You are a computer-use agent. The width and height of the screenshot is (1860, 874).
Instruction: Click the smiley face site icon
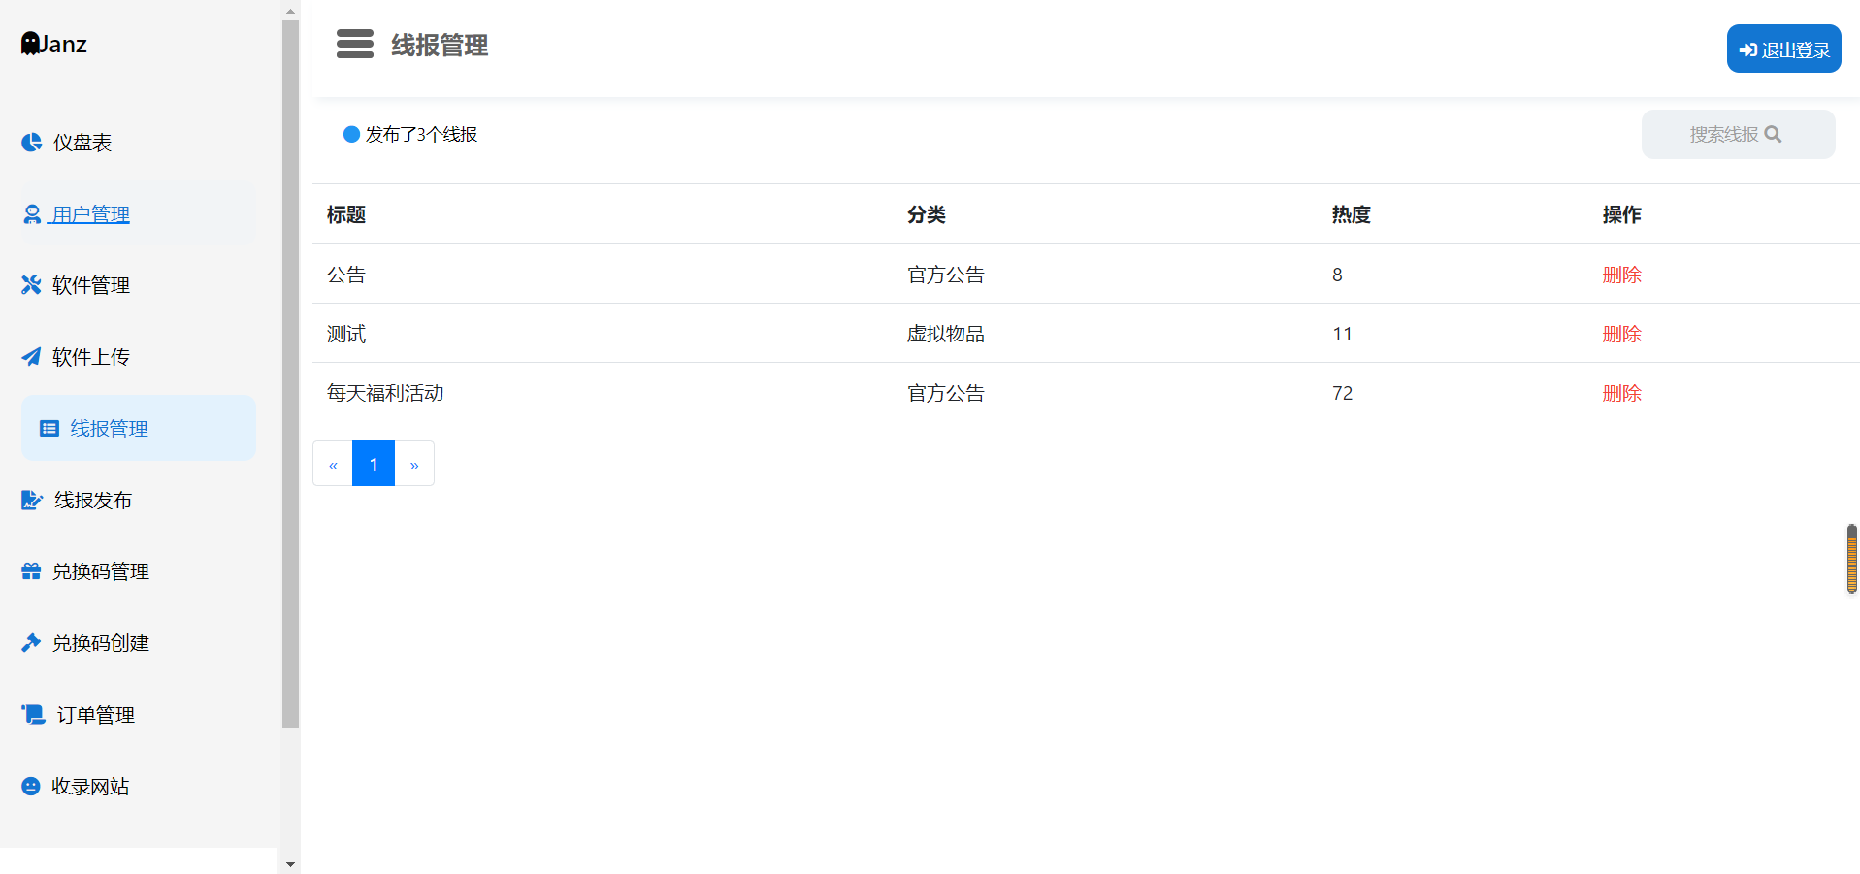coord(31,787)
